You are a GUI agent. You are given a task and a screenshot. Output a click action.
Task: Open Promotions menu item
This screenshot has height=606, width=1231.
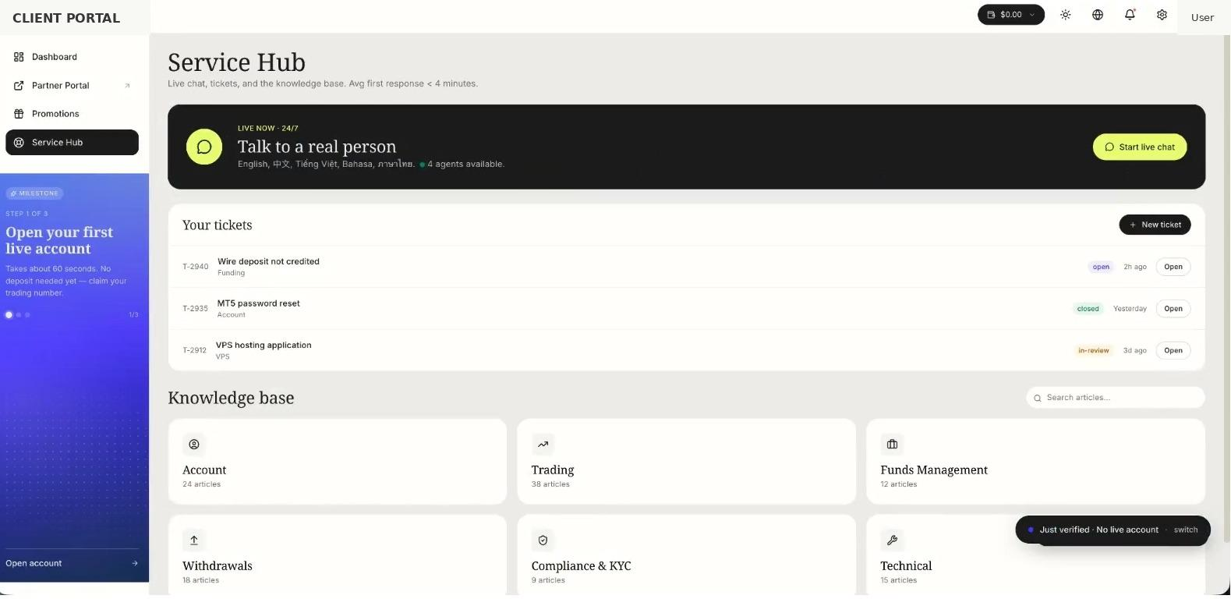tap(72, 114)
